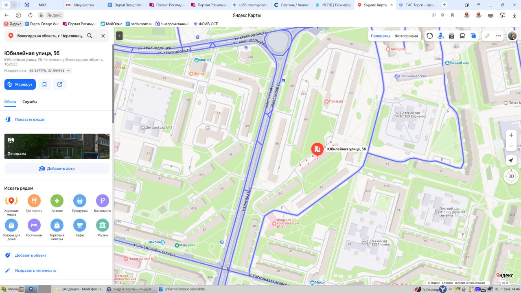Switch to Входящие - МойОфис taskbar window
The height and width of the screenshot is (293, 521).
(x=80, y=289)
